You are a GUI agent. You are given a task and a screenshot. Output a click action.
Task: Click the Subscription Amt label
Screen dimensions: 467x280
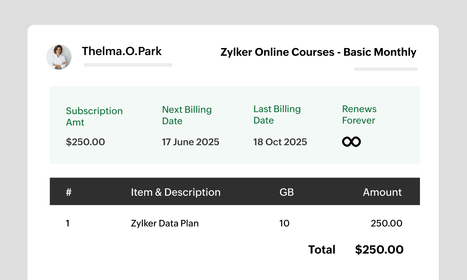(x=94, y=116)
